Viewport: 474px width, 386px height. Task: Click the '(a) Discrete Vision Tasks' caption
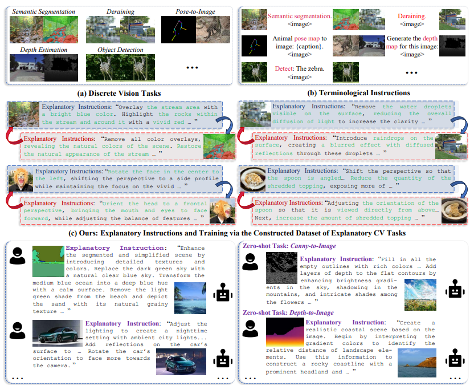tap(119, 93)
